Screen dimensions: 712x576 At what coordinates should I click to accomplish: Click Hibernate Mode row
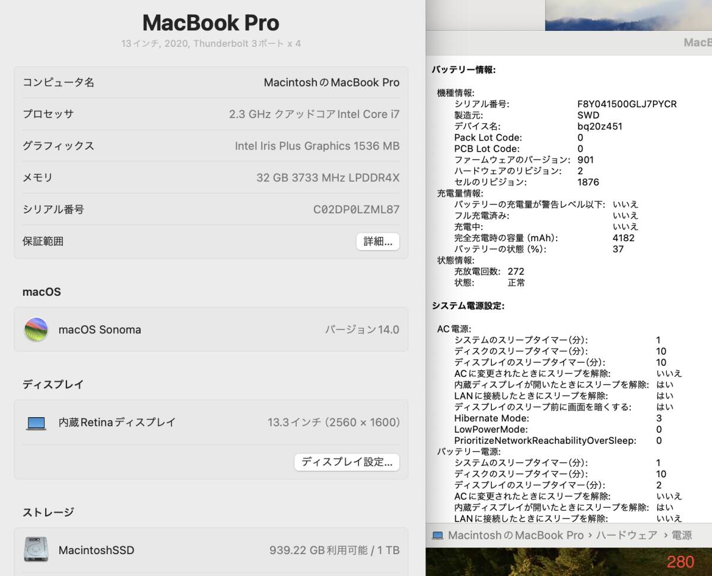coord(558,418)
